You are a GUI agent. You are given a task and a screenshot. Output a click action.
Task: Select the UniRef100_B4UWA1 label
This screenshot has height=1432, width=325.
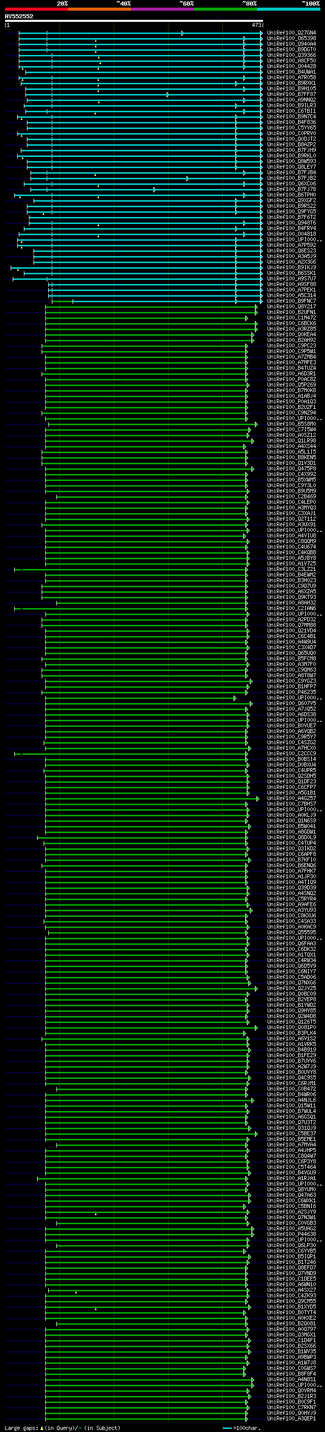click(291, 72)
